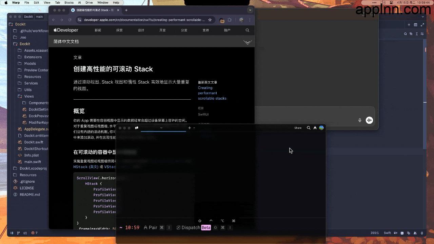Reload the Apple Developer page
The width and height of the screenshot is (434, 244).
pyautogui.click(x=70, y=20)
